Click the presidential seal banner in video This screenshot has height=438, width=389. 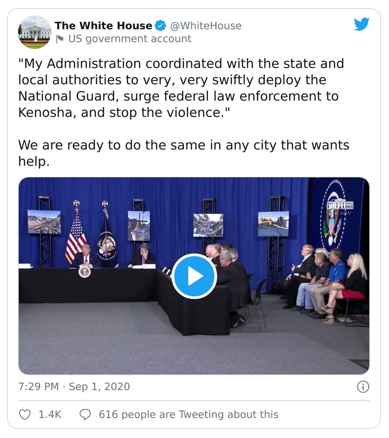[336, 214]
